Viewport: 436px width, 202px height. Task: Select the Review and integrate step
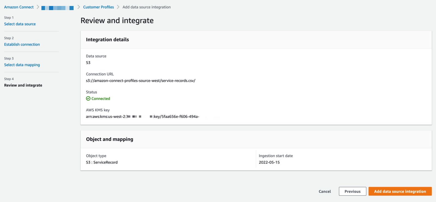point(23,85)
